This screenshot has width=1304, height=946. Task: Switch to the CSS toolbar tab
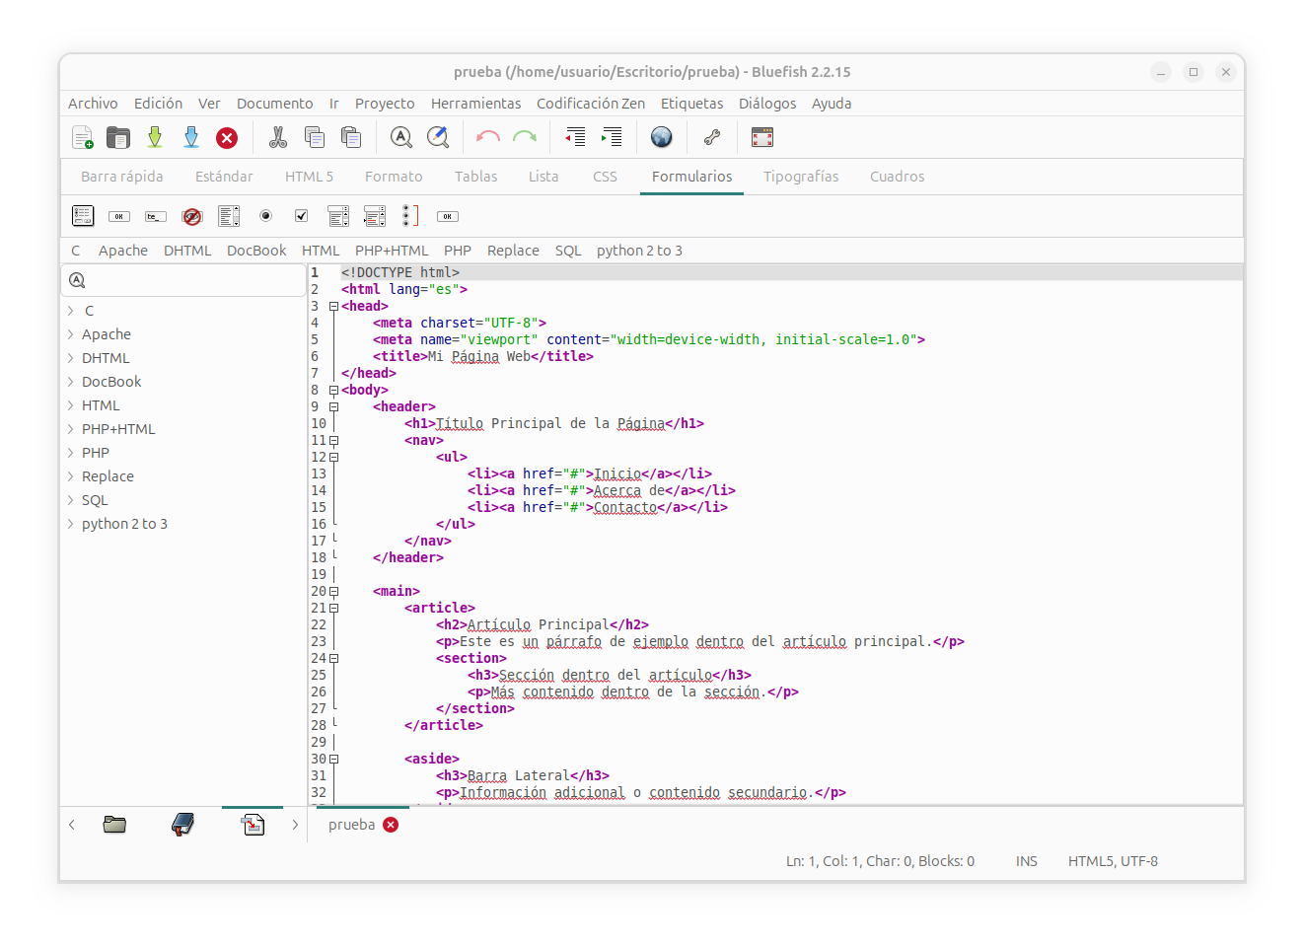click(x=605, y=177)
